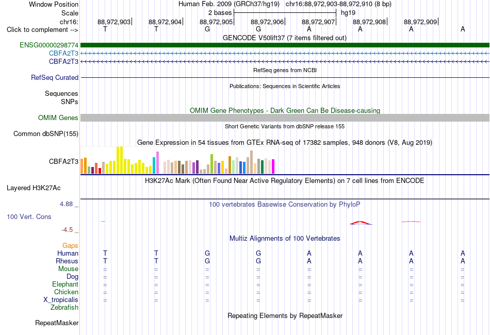
Task: Open the Layered H3K27Ac track label
Action: (34, 188)
